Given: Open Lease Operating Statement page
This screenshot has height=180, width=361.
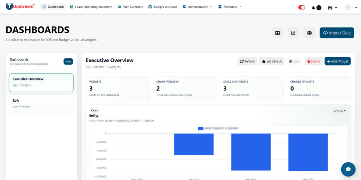Looking at the screenshot, I should pyautogui.click(x=91, y=7).
